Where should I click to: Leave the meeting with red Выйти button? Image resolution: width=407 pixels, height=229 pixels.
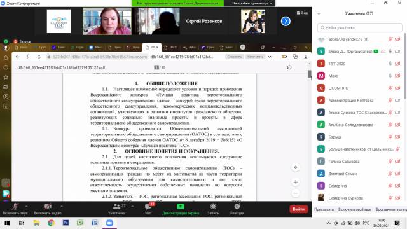click(299, 209)
